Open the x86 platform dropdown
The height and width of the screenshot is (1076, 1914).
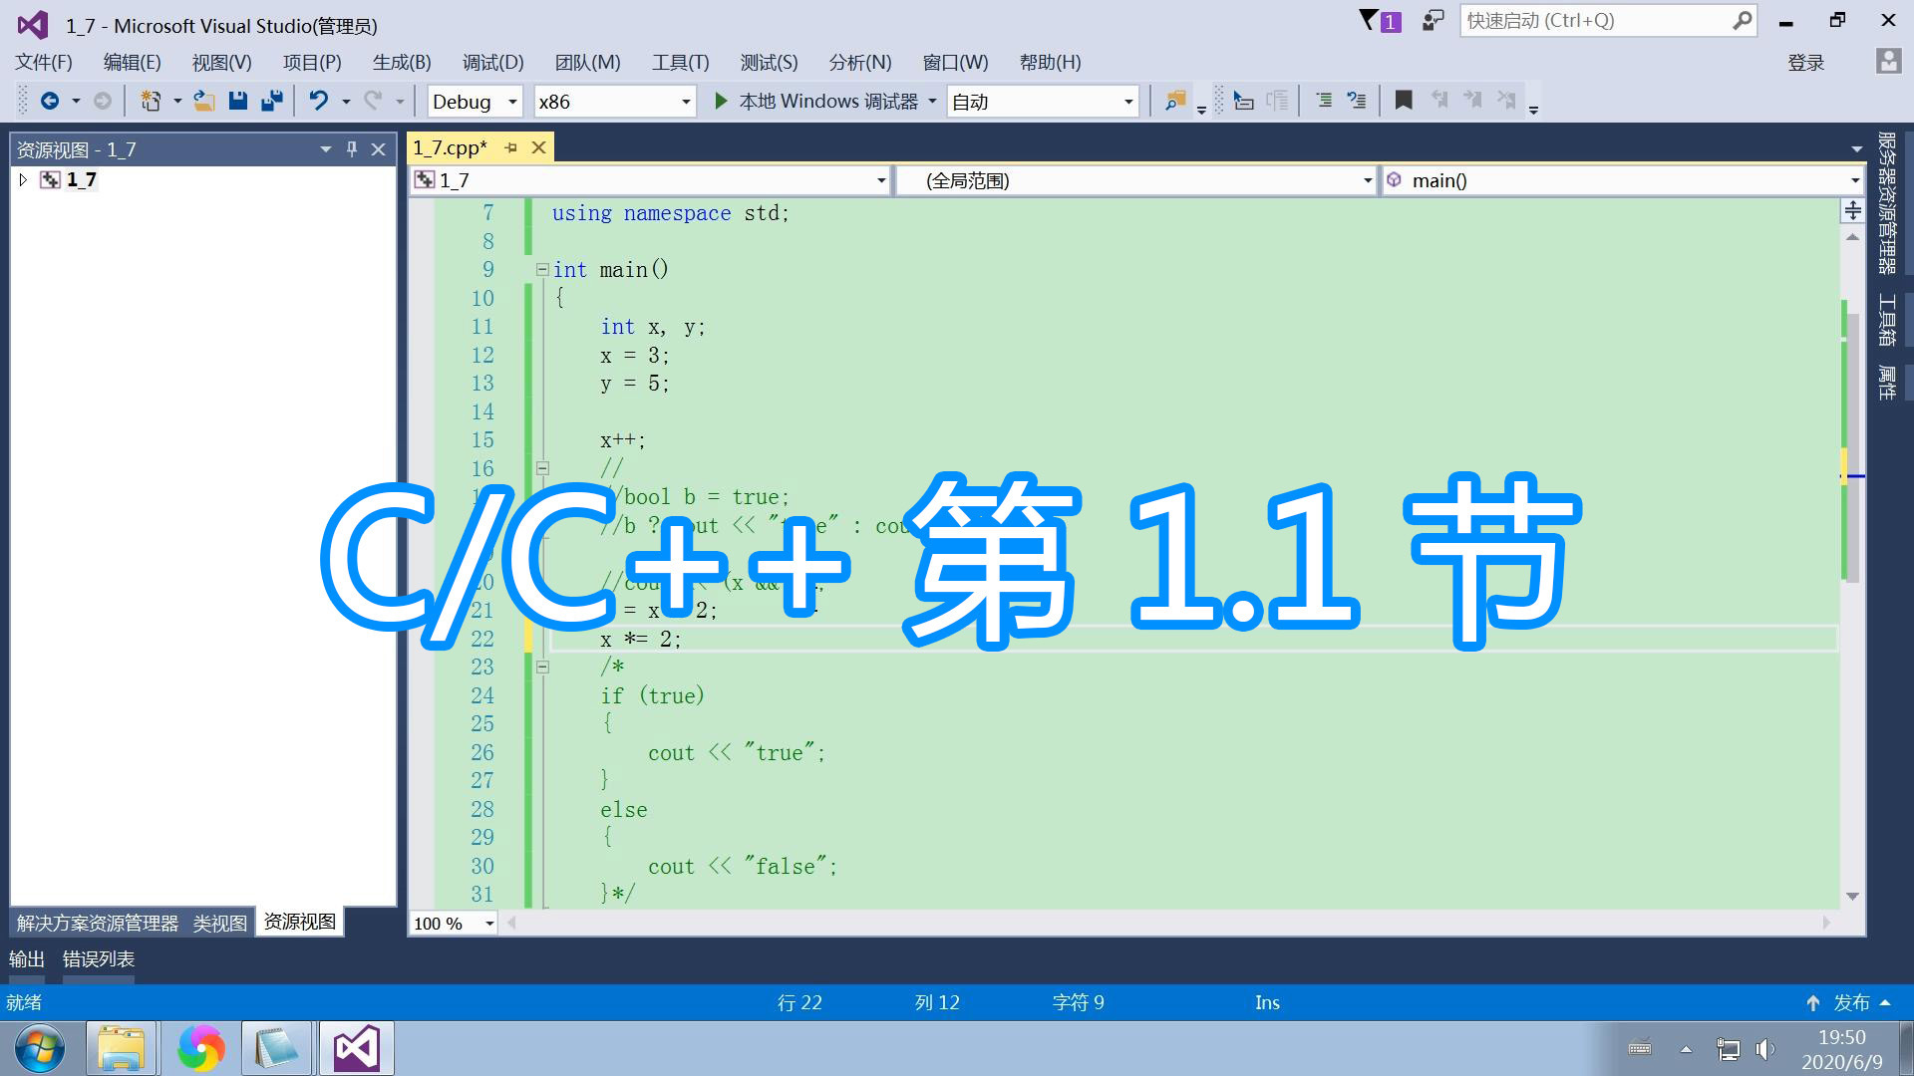coord(684,101)
